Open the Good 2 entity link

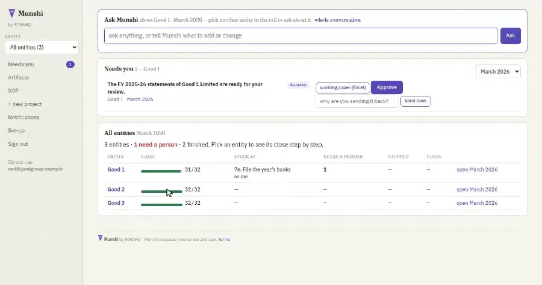click(116, 190)
